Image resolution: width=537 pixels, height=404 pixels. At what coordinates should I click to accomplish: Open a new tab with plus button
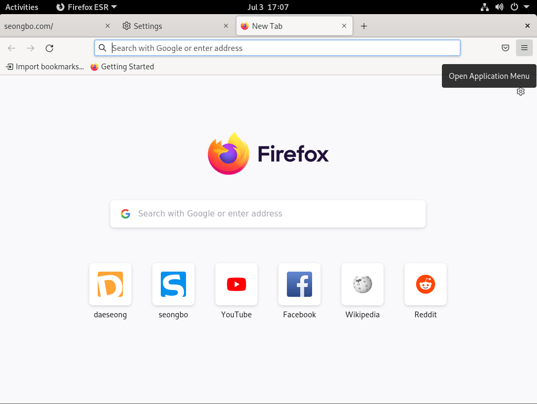[364, 26]
